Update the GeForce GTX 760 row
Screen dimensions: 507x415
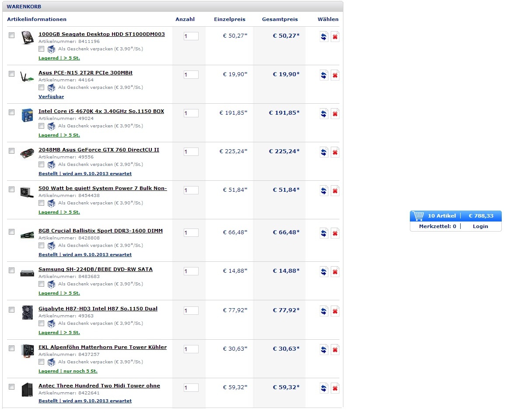tap(324, 152)
